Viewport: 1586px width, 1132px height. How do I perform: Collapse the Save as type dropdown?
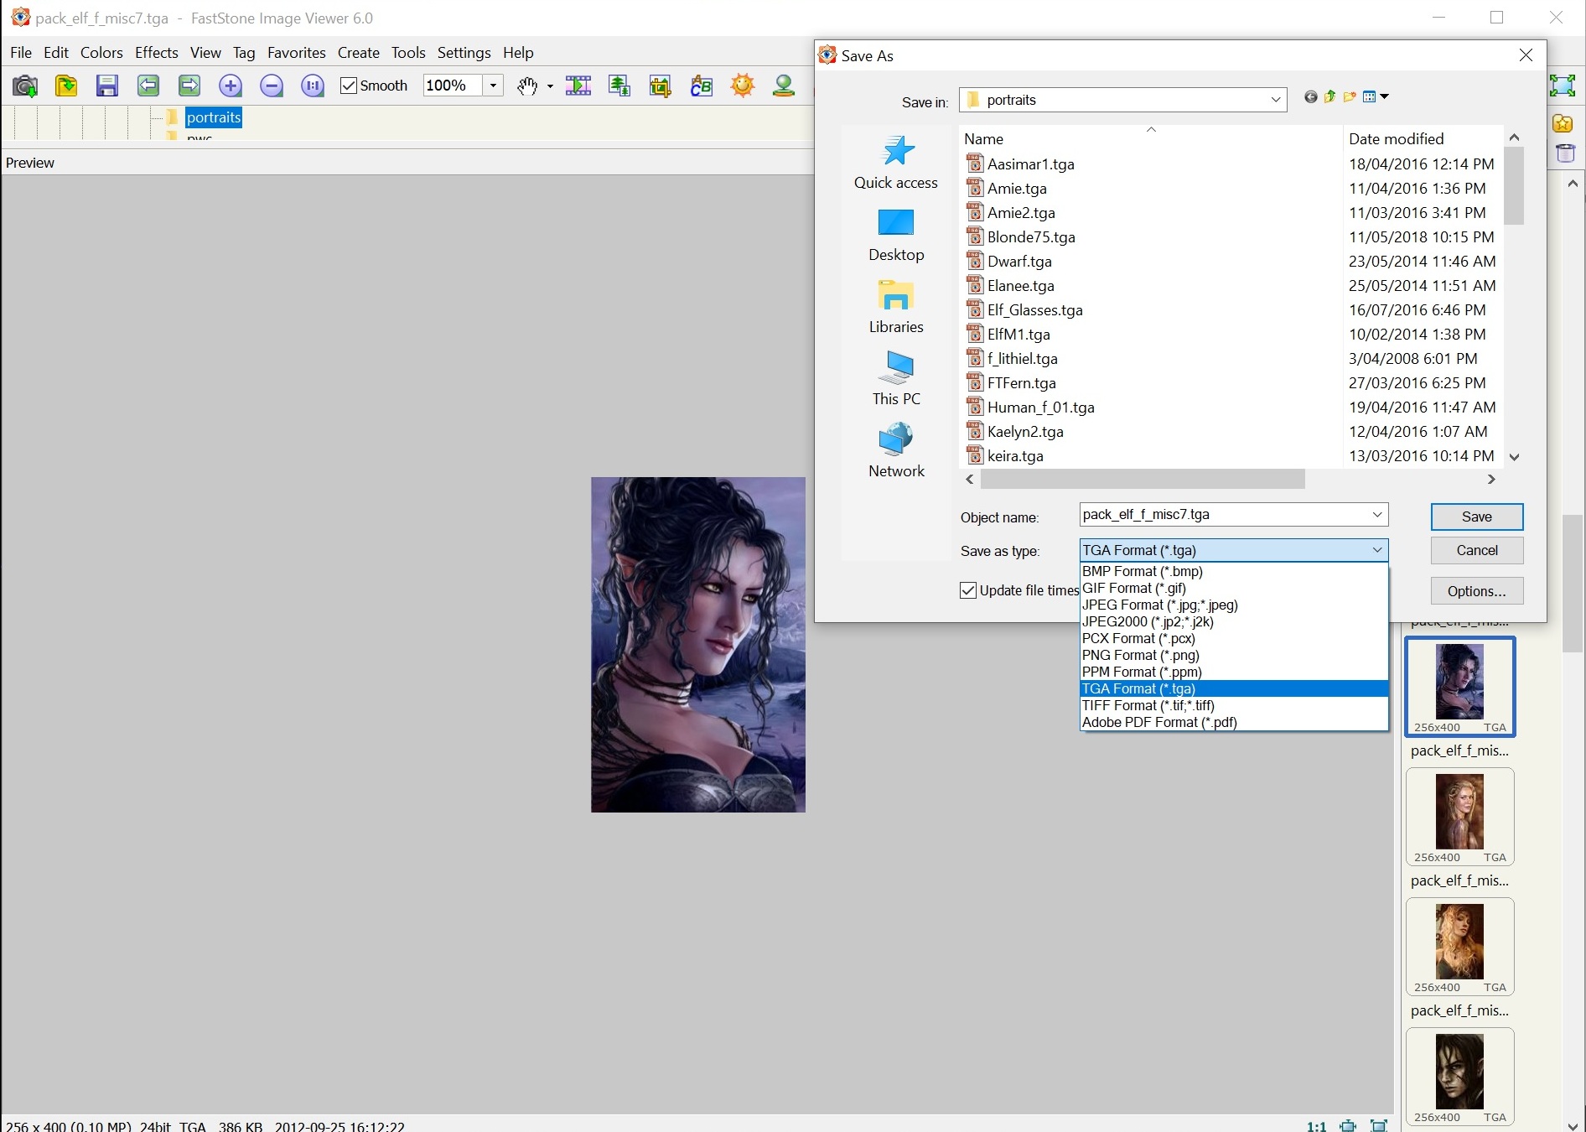coord(1376,550)
